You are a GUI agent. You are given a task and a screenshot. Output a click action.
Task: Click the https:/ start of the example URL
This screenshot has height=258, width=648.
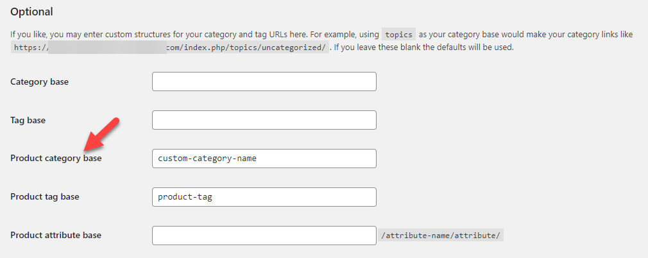[30, 47]
